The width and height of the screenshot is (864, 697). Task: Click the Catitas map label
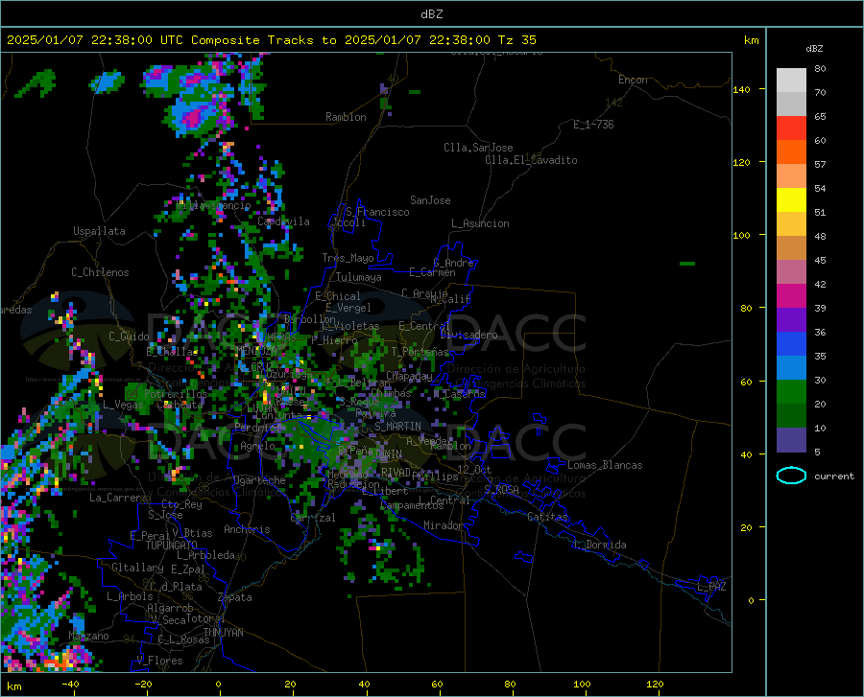click(x=547, y=517)
